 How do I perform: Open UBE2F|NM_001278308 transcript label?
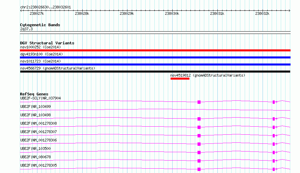(x=38, y=123)
